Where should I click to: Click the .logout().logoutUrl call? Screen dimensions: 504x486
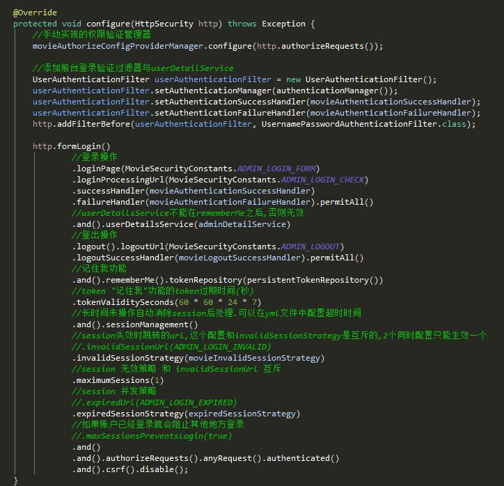[x=118, y=246]
